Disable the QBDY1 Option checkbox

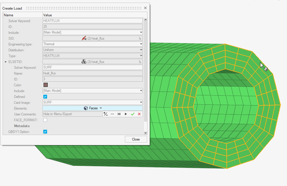[x=45, y=132]
